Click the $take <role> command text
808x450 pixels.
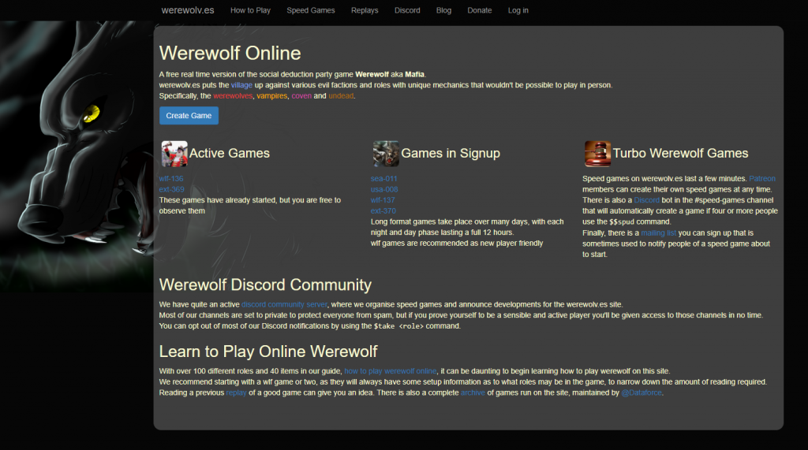click(x=398, y=326)
